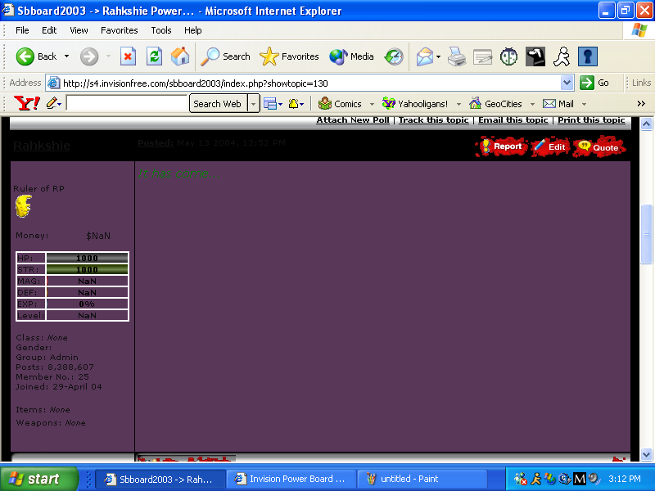Screen dimensions: 655x491
Task: Click the Track this topic link
Action: 434,120
